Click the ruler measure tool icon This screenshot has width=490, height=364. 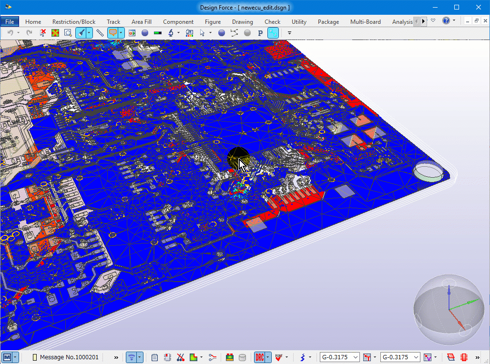(100, 33)
